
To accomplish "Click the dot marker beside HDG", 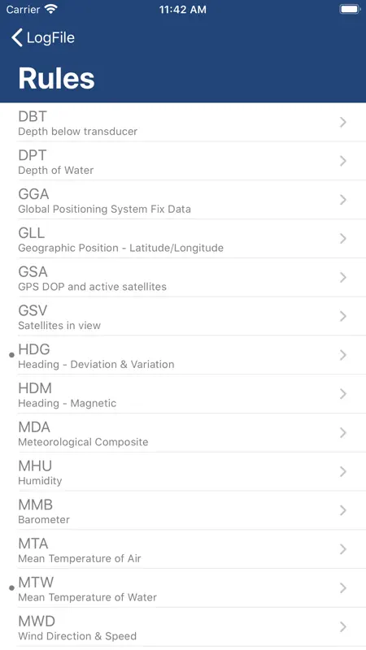I will (11, 355).
